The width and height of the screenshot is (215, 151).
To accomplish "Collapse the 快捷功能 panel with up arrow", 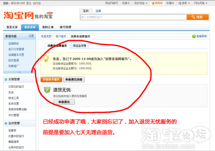I will click(19, 72).
